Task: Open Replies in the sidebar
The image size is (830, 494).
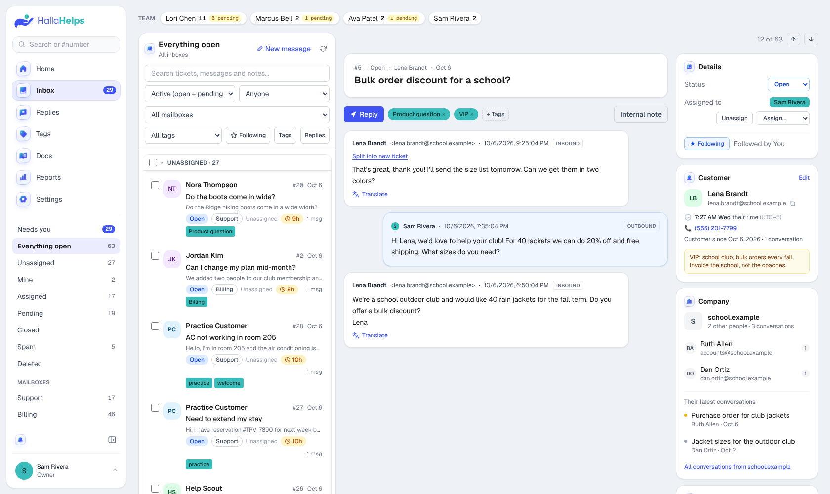Action: pos(66,112)
